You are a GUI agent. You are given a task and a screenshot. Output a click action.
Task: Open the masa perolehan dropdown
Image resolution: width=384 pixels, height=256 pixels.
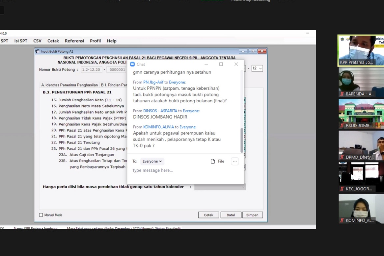(220, 187)
